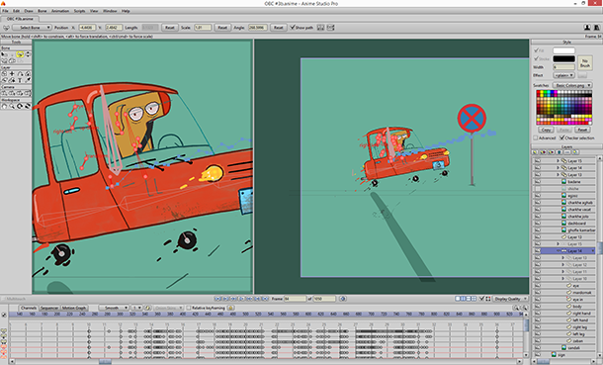This screenshot has width=603, height=365.
Task: Open the Smooth interpolation dropdown
Action: click(114, 308)
